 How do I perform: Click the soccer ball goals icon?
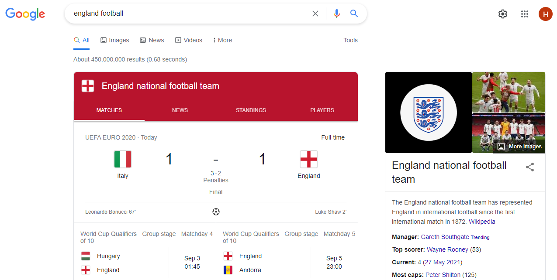tap(216, 212)
